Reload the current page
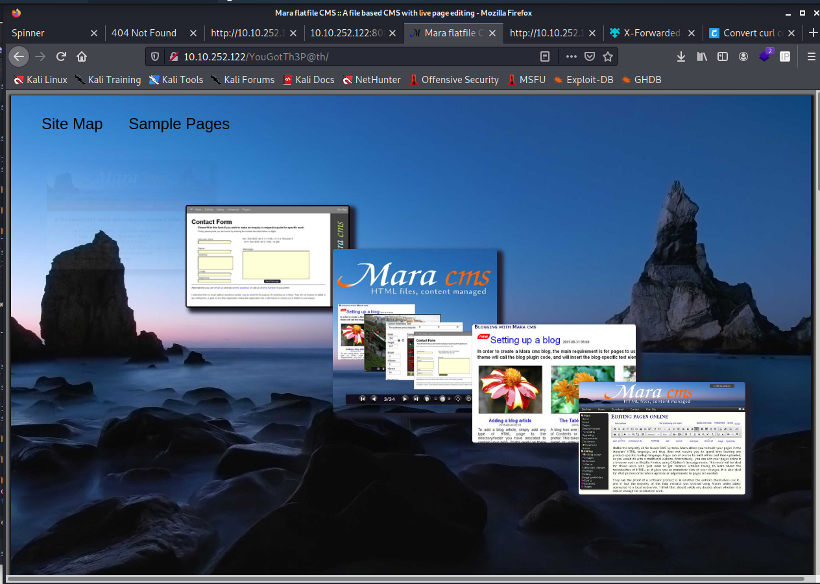Image resolution: width=820 pixels, height=584 pixels. click(x=61, y=56)
